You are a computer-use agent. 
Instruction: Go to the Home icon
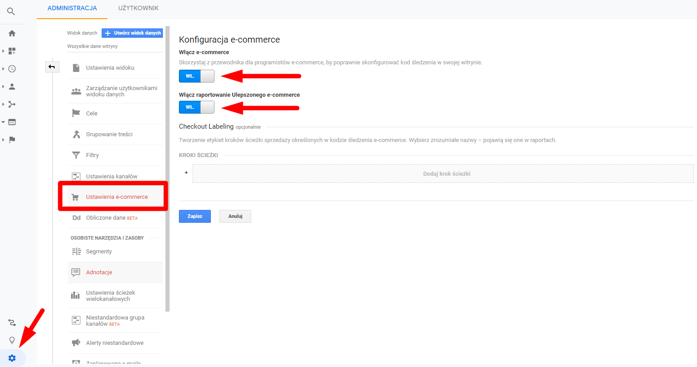(x=12, y=33)
